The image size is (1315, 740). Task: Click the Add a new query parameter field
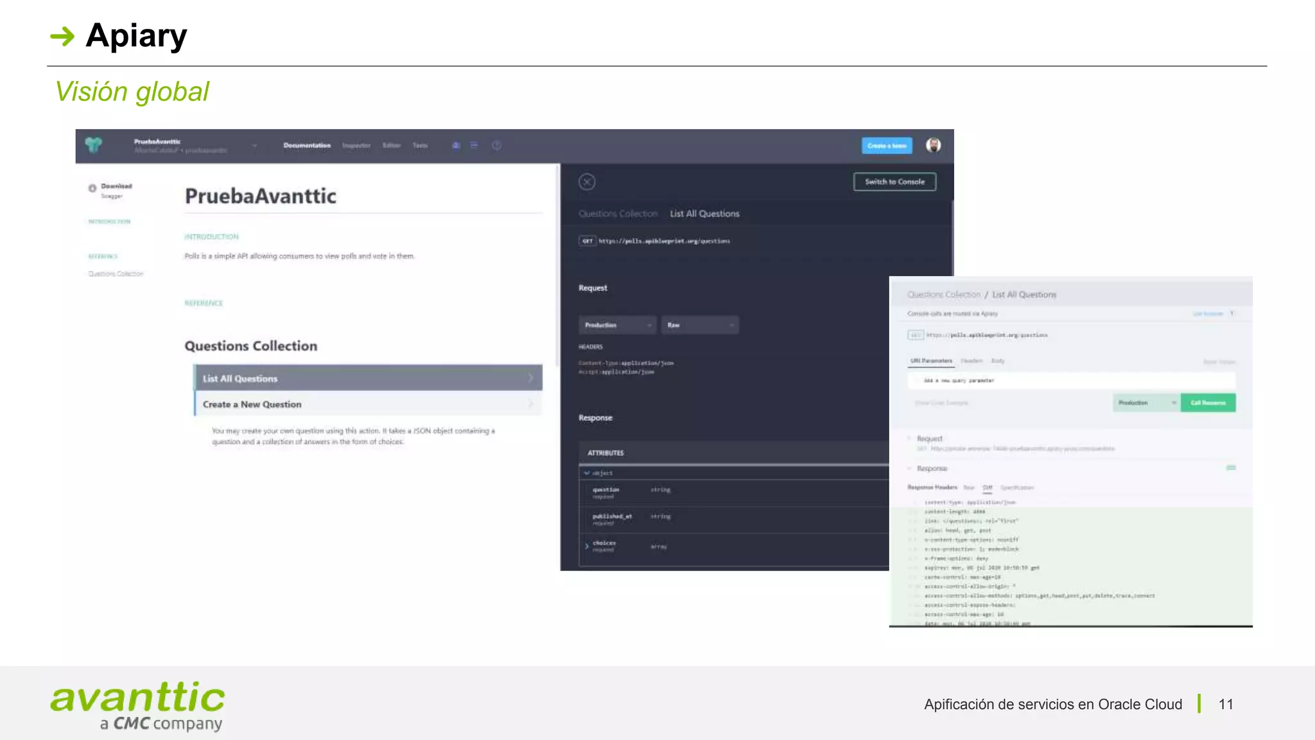click(x=1071, y=381)
